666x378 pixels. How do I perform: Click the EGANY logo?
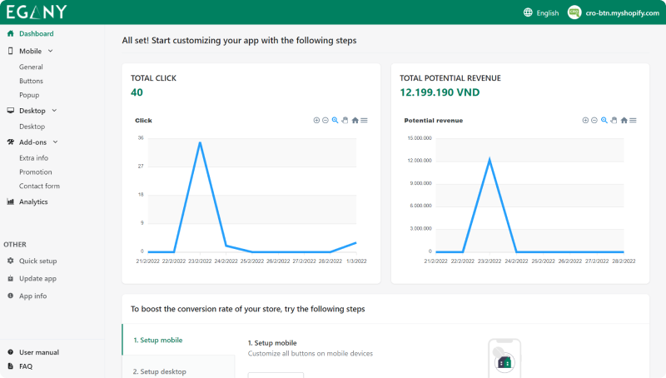click(x=37, y=12)
